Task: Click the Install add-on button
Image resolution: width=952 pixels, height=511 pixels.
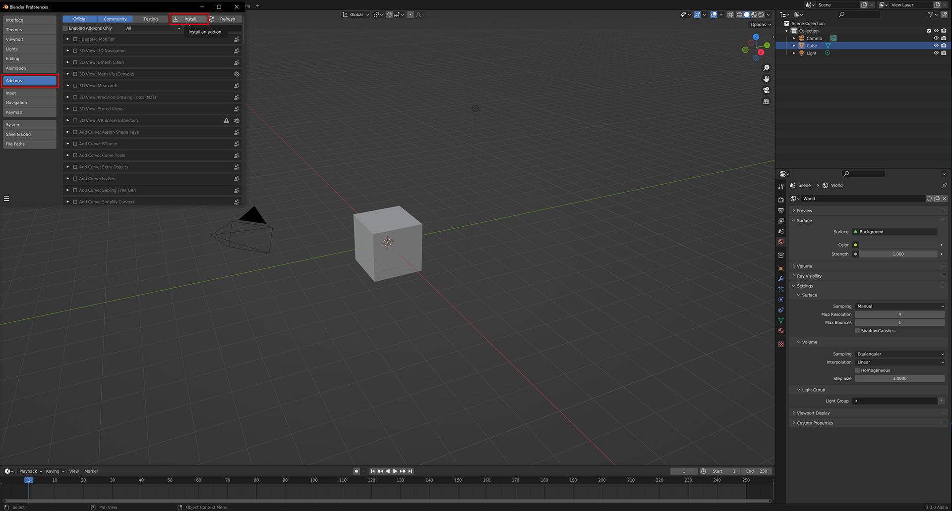Action: 189,19
